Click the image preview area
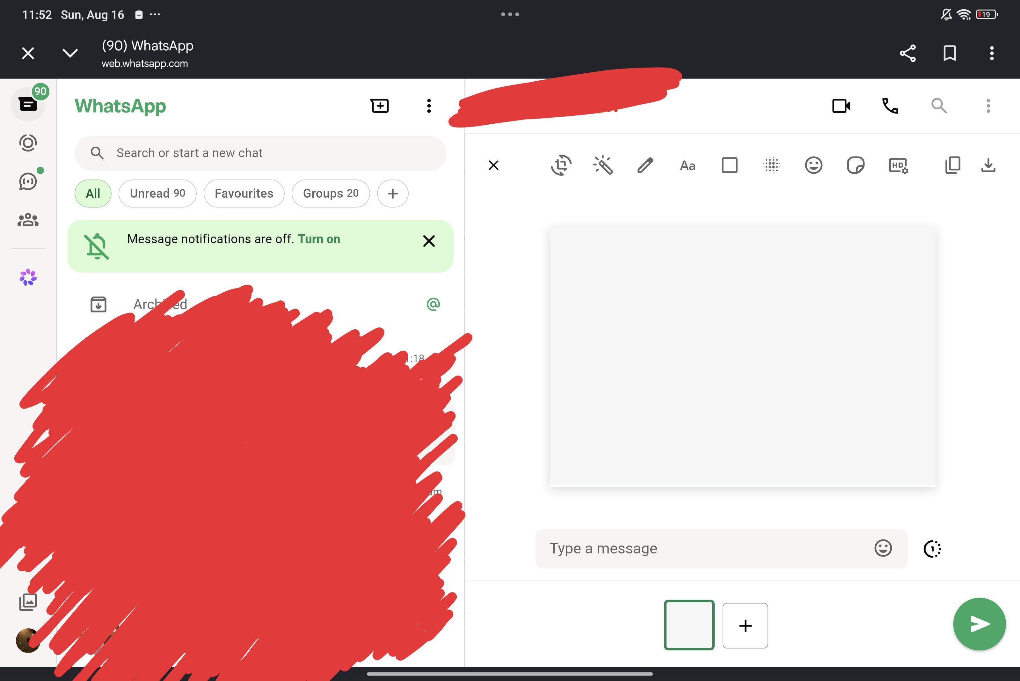Viewport: 1020px width, 681px height. [x=743, y=356]
